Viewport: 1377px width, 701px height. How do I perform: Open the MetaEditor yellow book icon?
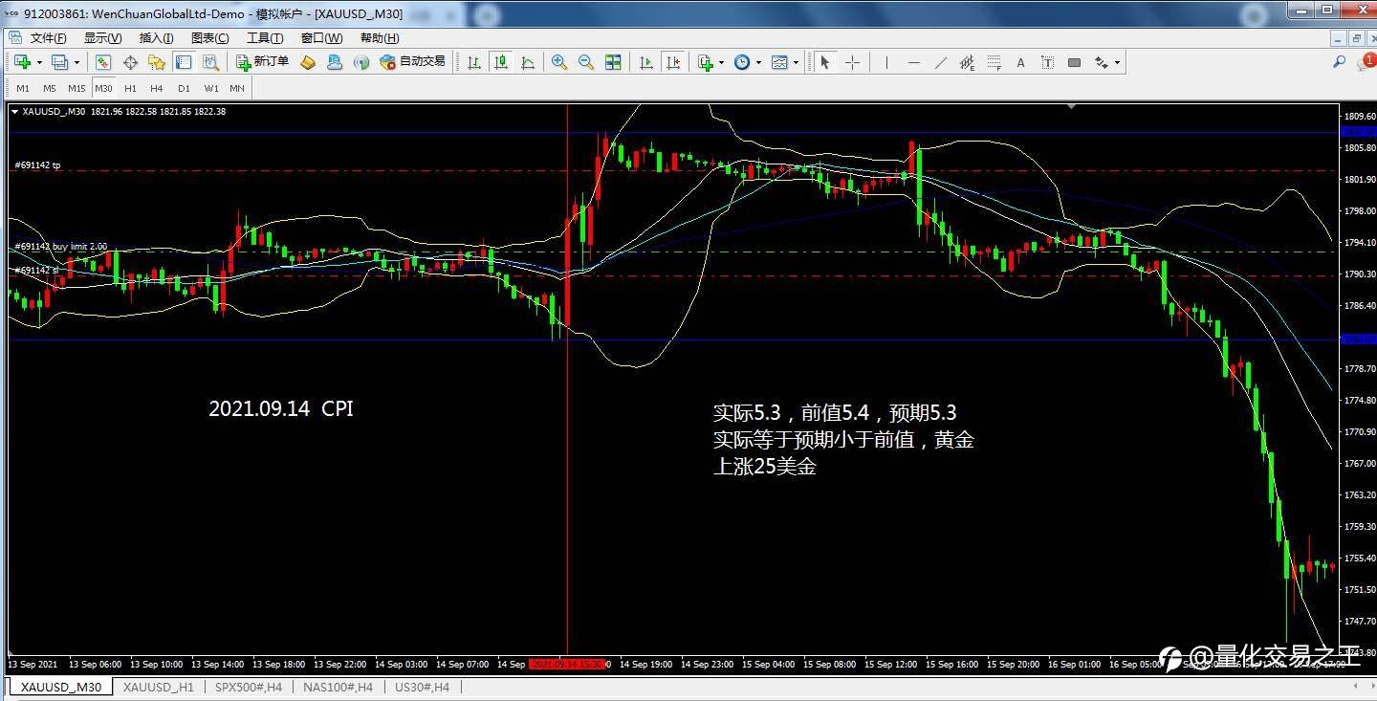tap(308, 62)
